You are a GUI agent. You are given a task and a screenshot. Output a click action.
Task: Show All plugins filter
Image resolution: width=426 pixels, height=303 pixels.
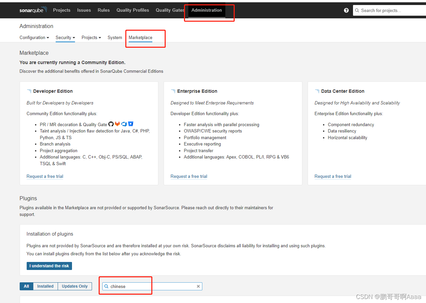[x=26, y=286]
